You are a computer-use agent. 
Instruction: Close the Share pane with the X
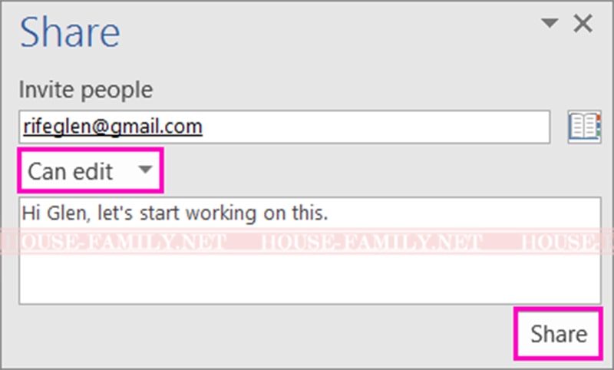(583, 23)
